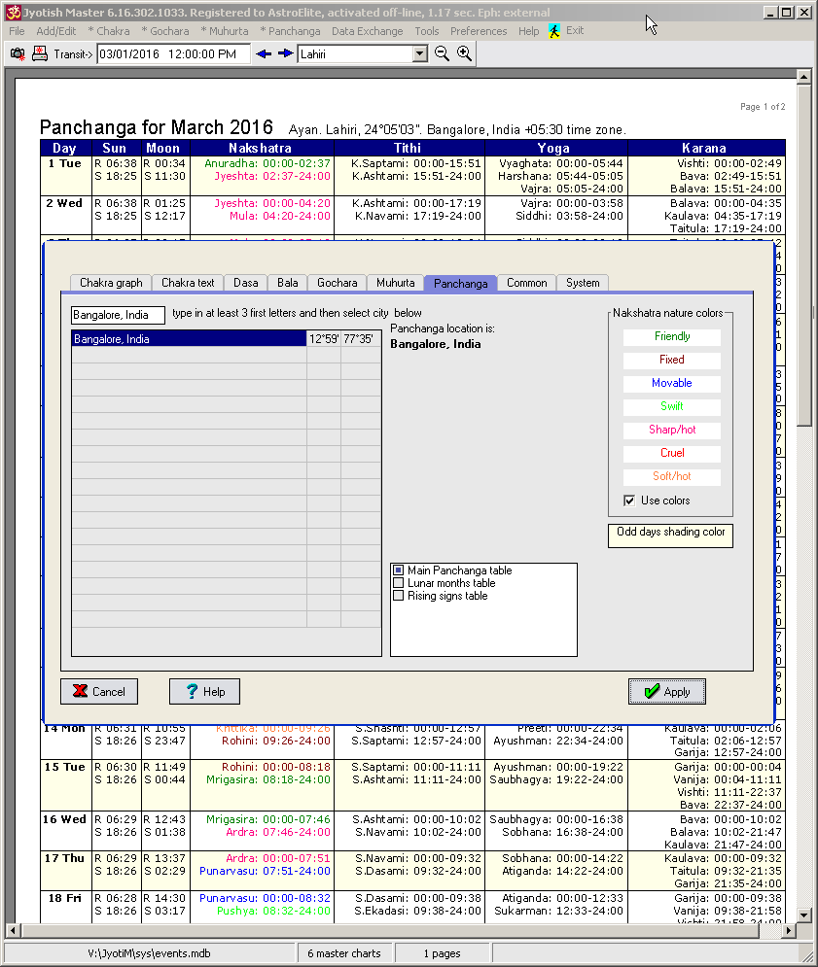This screenshot has height=967, width=818.
Task: Enable the Lunar months table option
Action: coord(398,583)
